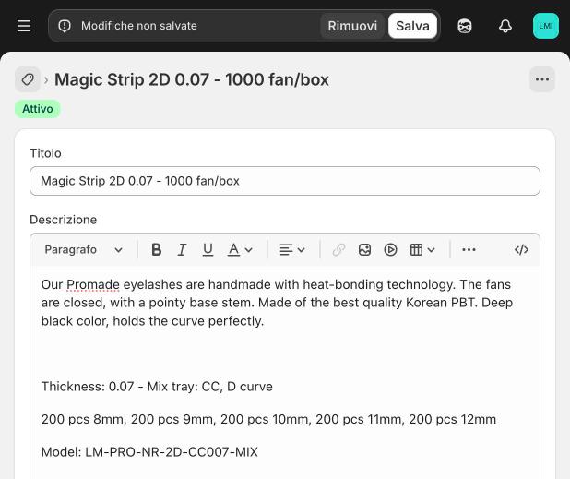Toggle italic formatting
Screen dimensions: 570x479
point(182,250)
